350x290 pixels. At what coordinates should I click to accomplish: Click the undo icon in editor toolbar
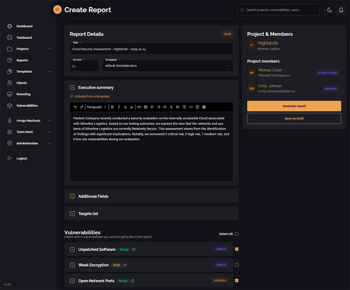tap(75, 107)
